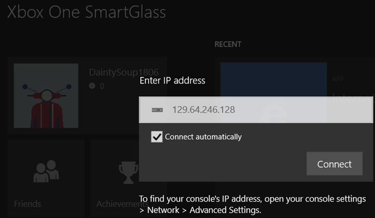375x218 pixels.
Task: Click the console icon in IP field
Action: click(x=157, y=110)
